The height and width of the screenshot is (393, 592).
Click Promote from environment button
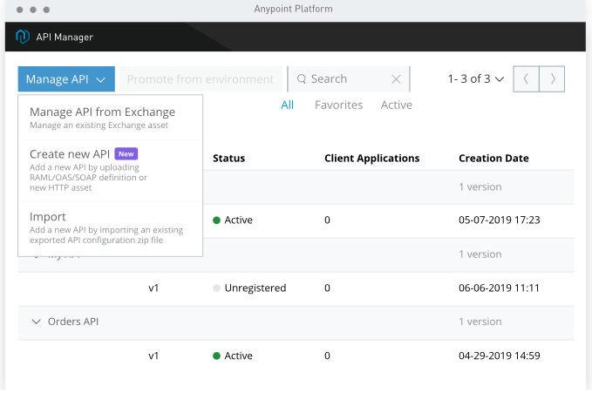pos(201,79)
